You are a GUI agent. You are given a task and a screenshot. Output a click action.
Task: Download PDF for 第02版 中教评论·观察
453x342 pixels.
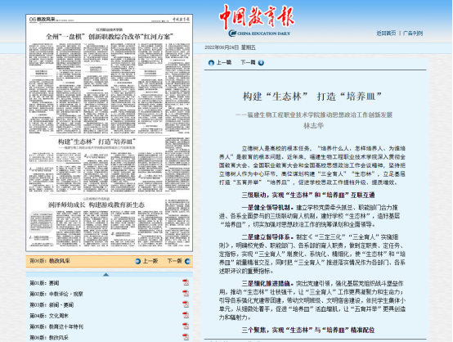coord(186,294)
